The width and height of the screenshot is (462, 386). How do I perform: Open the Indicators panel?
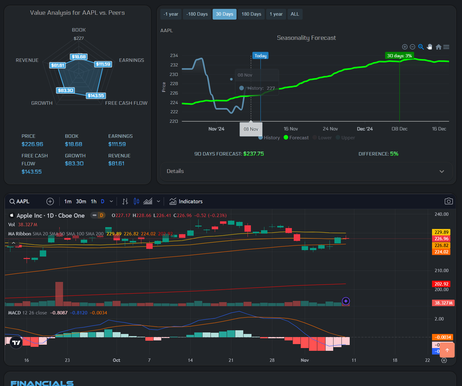pos(186,201)
